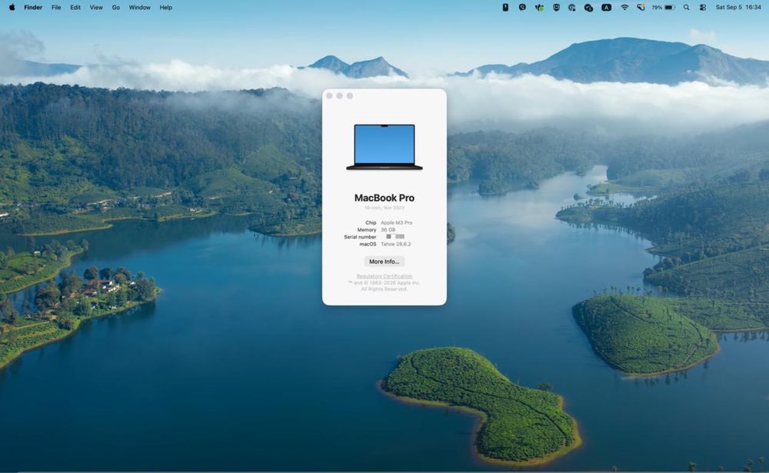Open Spotlight search magnifier
The width and height of the screenshot is (769, 473).
coord(686,8)
